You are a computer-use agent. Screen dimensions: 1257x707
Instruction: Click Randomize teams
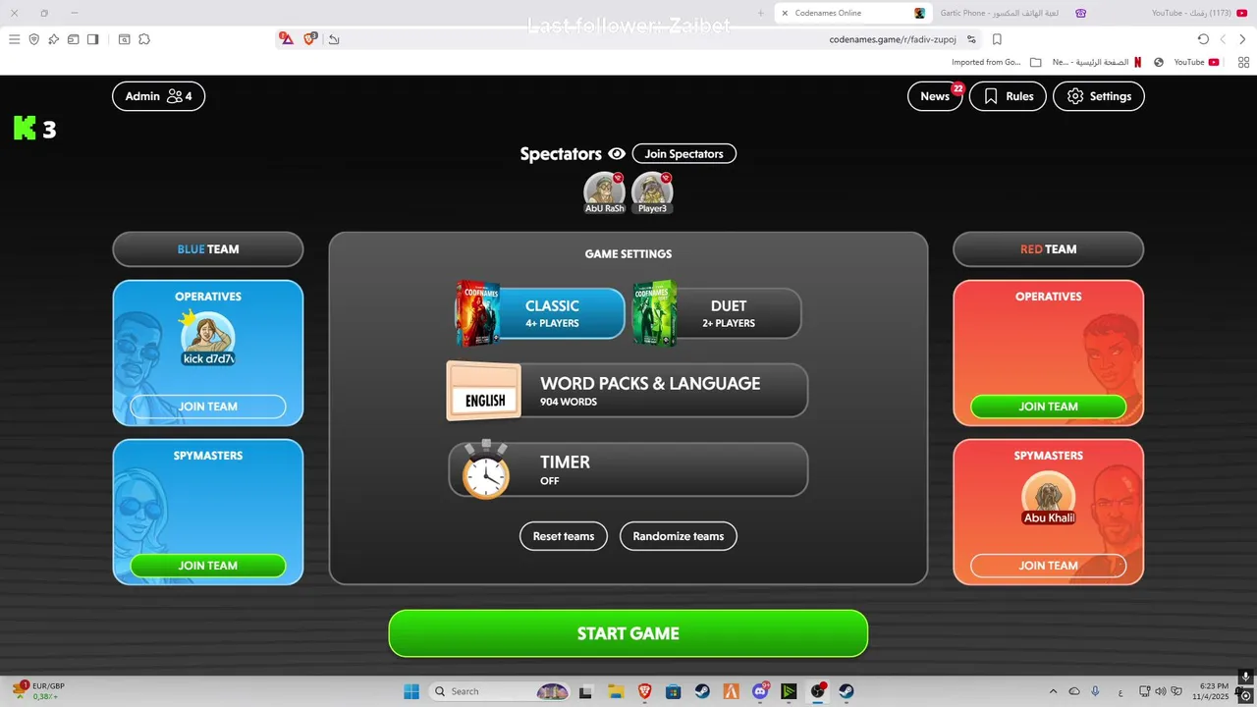[679, 536]
